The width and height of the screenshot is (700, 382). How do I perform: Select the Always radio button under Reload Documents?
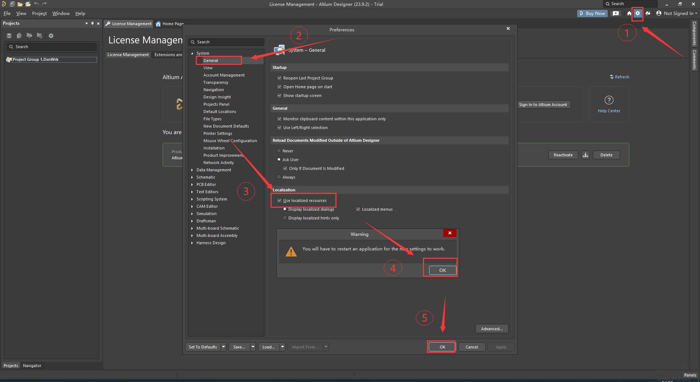coord(279,177)
